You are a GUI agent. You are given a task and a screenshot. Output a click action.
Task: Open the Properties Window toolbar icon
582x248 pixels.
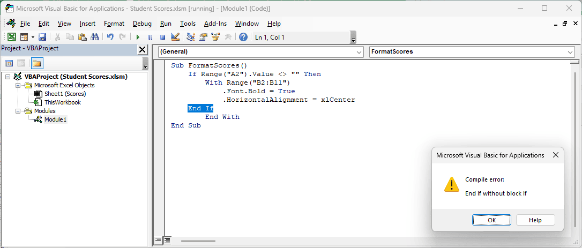coord(203,37)
